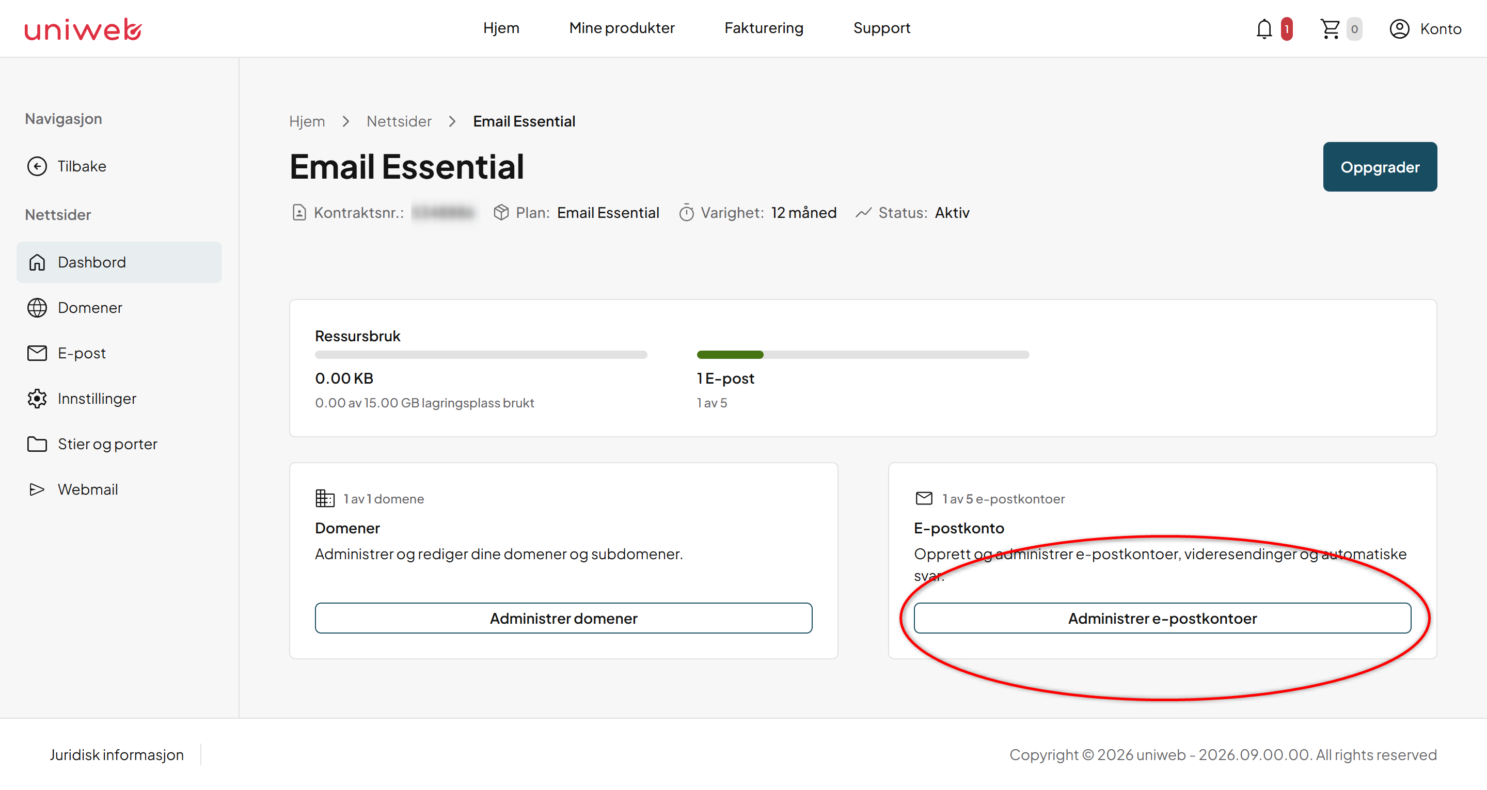Select the Domener globe icon in sidebar
The height and width of the screenshot is (790, 1487).
[37, 308]
